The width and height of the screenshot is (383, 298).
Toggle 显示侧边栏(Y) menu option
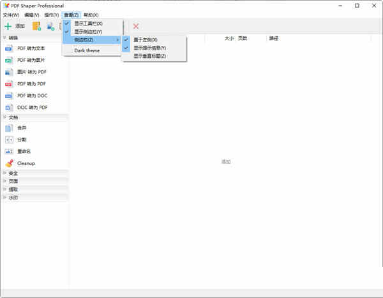[x=88, y=31]
